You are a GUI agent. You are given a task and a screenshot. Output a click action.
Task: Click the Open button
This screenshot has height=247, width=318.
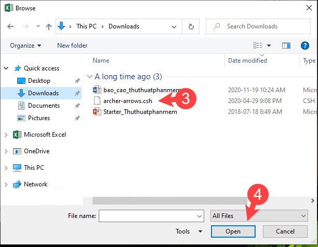(233, 231)
